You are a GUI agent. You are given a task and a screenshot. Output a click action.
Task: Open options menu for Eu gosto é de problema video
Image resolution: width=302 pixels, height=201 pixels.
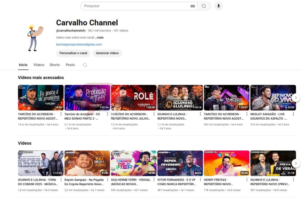click(x=61, y=114)
